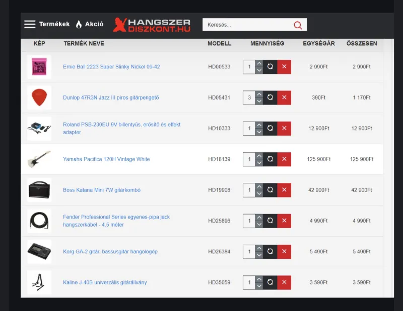Update quantity for Boss Katana Mini

(x=270, y=190)
